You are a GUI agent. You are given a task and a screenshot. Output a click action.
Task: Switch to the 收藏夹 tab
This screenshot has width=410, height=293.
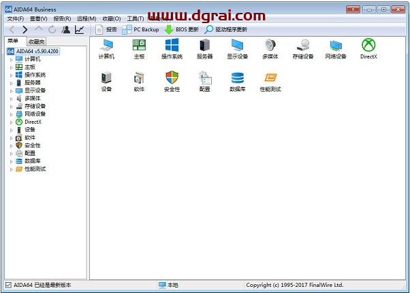coord(37,41)
